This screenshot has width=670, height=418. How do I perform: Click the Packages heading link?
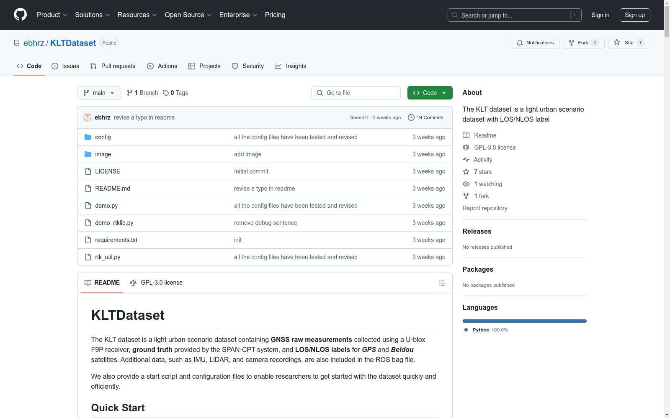[x=478, y=269]
